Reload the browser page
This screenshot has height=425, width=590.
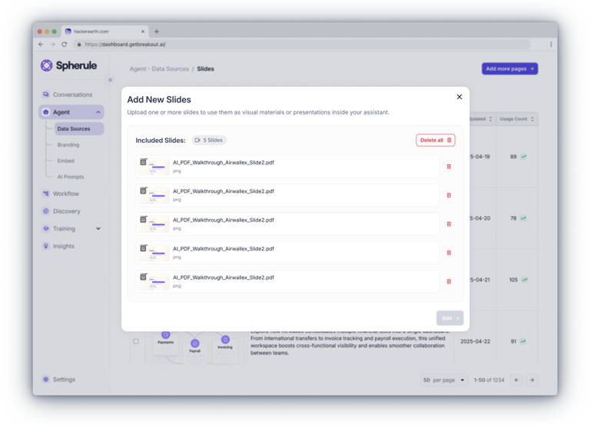pos(65,45)
